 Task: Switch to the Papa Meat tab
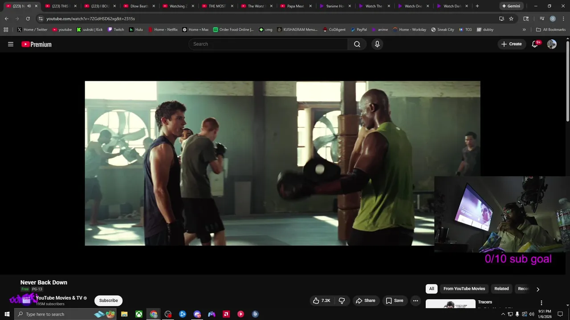point(296,6)
